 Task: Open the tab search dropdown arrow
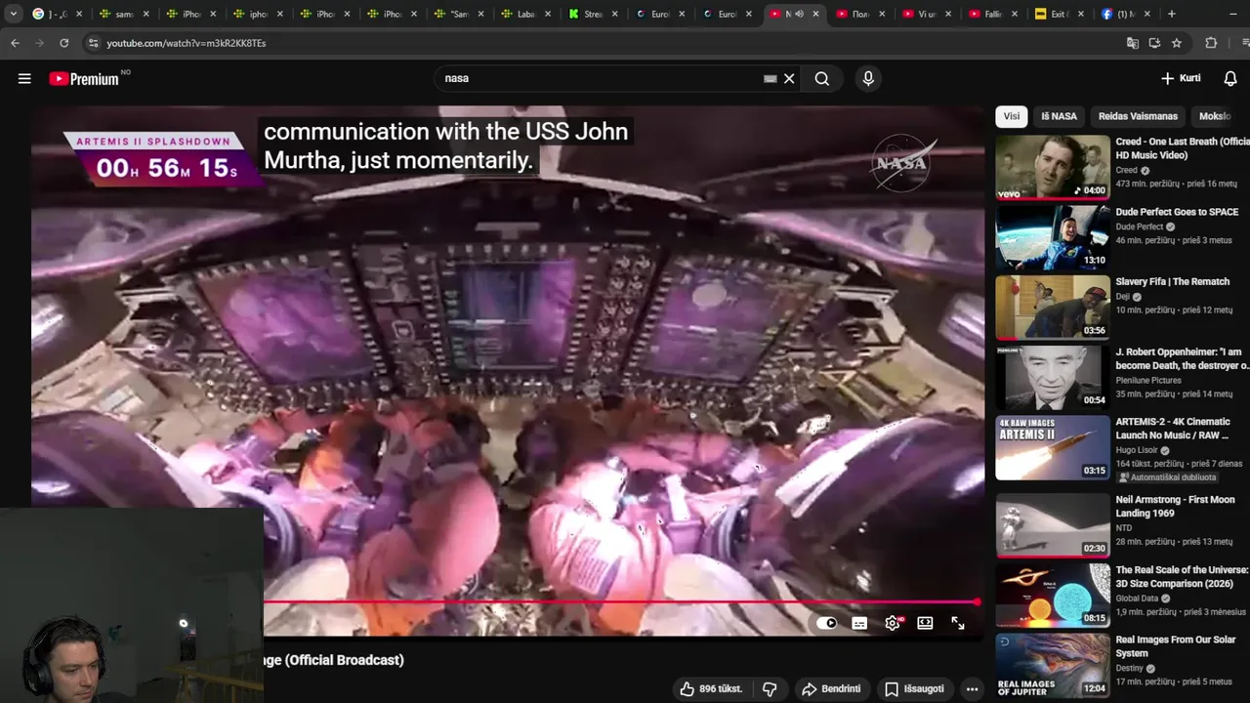[13, 14]
